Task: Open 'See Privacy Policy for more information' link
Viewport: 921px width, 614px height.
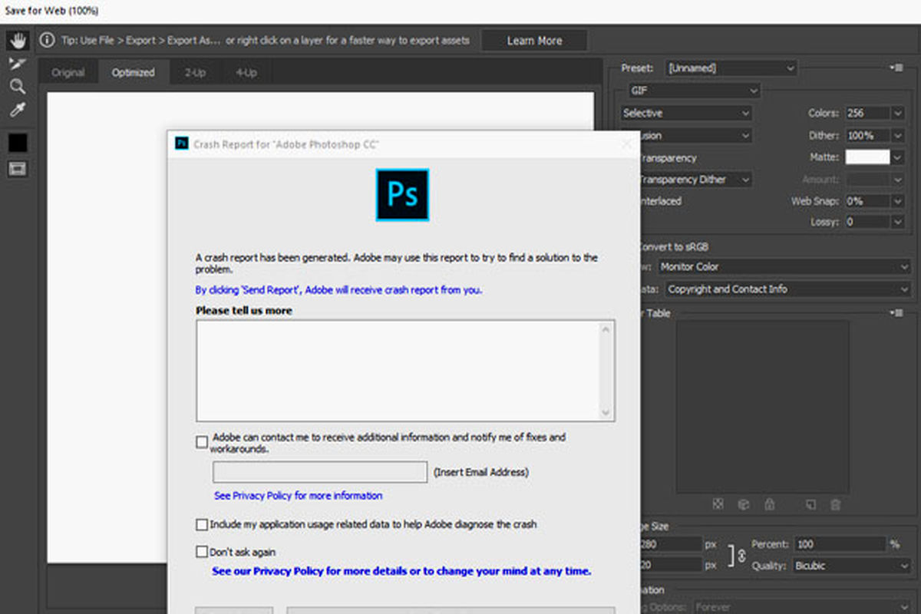Action: 298,496
